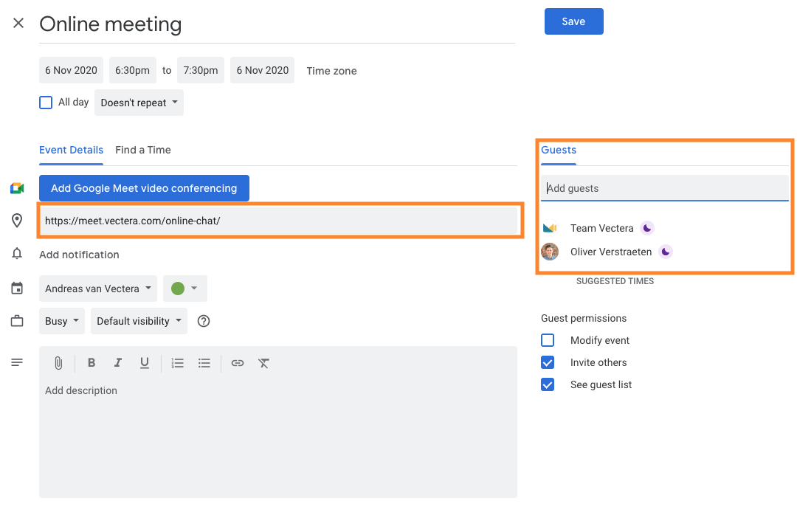Save the event
Screen dimensions: 797x518
574,21
